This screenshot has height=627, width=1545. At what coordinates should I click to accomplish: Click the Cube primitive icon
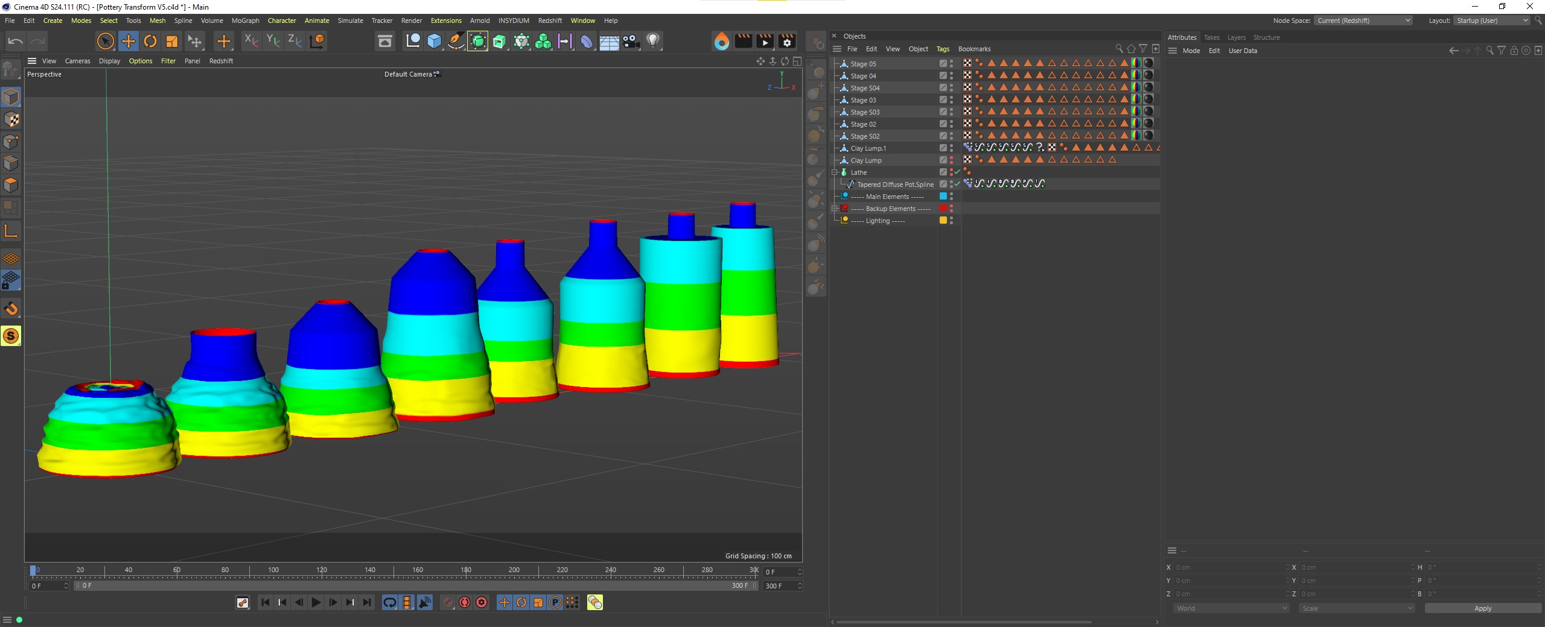(x=434, y=41)
